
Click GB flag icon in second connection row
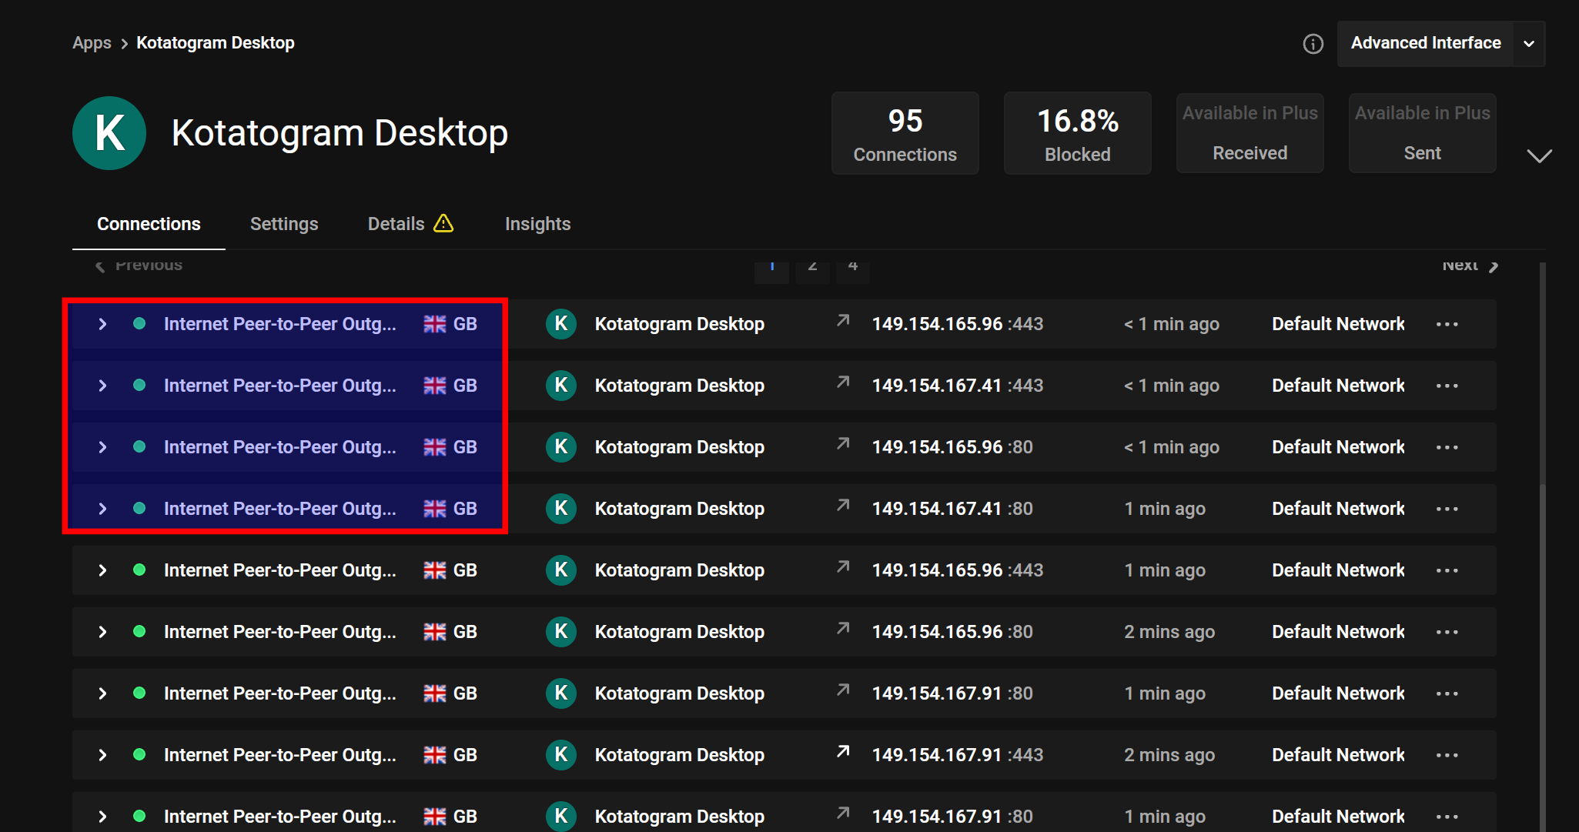pos(435,386)
